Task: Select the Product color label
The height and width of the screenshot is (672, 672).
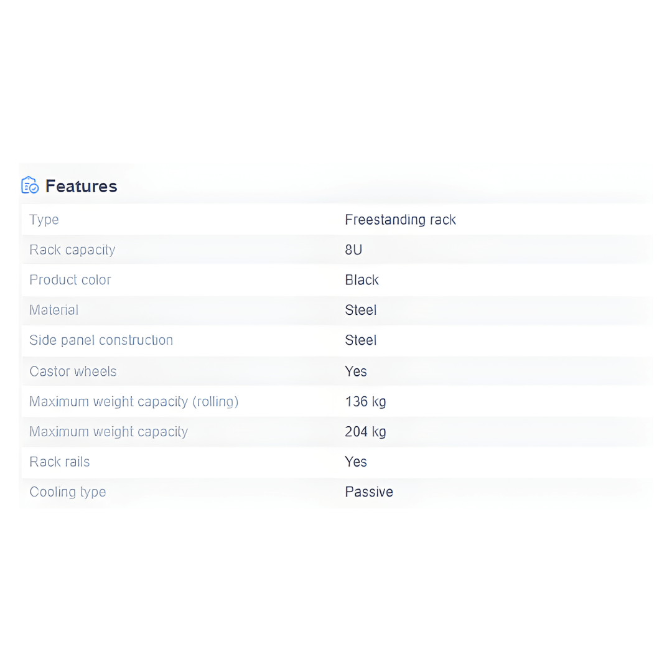Action: pos(70,280)
